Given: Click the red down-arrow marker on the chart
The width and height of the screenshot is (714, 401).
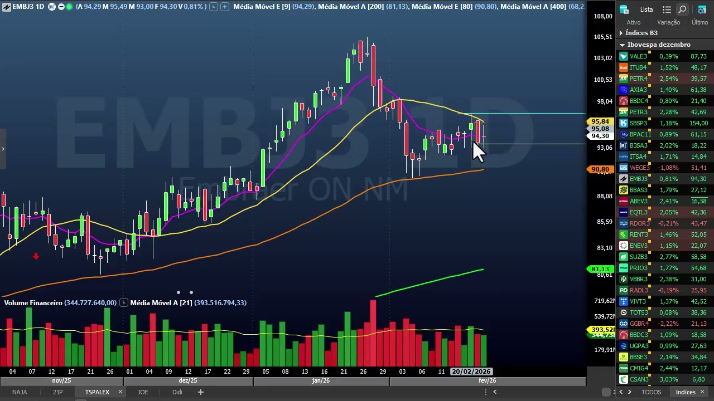Looking at the screenshot, I should click(36, 256).
